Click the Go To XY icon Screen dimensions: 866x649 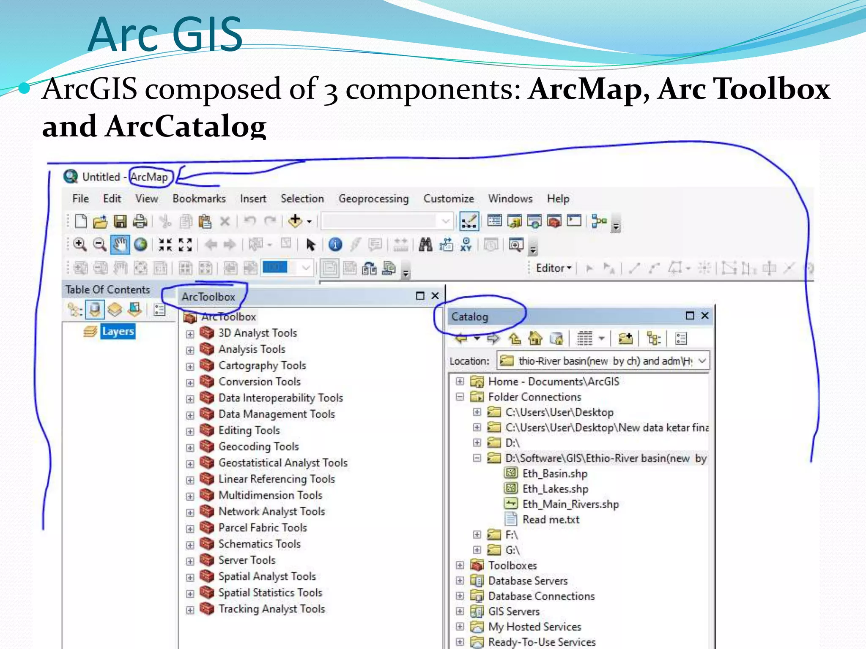(x=466, y=245)
